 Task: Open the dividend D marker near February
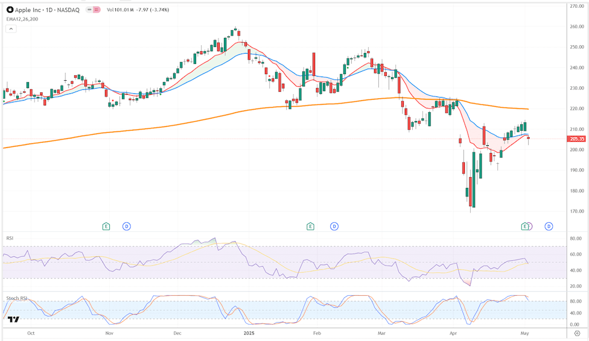334,226
